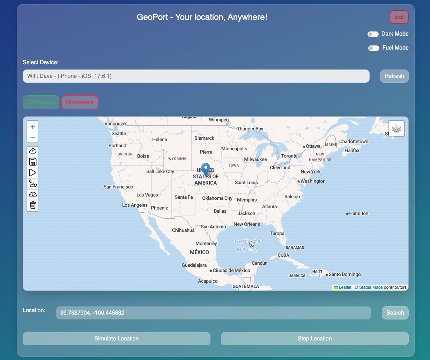
Task: Click the cloud upload icon
Action: (x=33, y=151)
